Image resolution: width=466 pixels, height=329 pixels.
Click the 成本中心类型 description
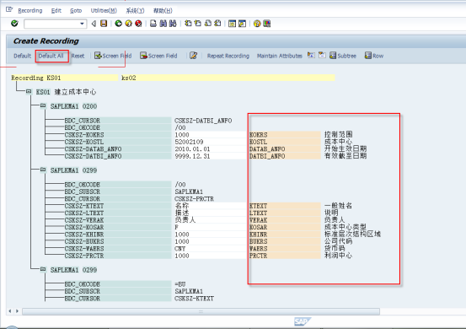click(345, 227)
